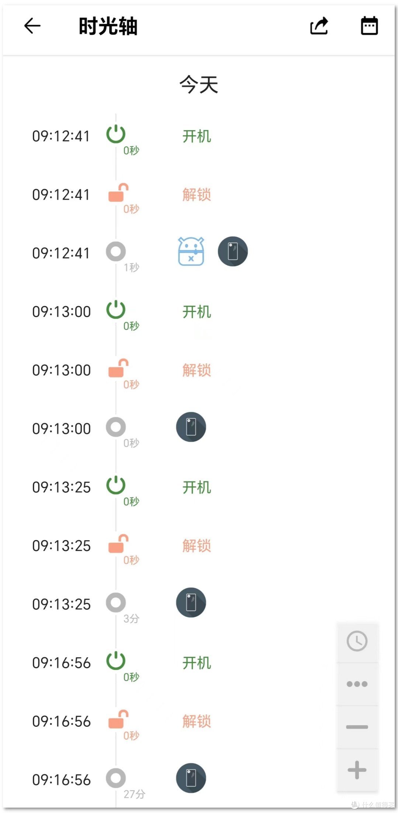Tap the clock icon in floating panel
This screenshot has width=398, height=813.
357,641
